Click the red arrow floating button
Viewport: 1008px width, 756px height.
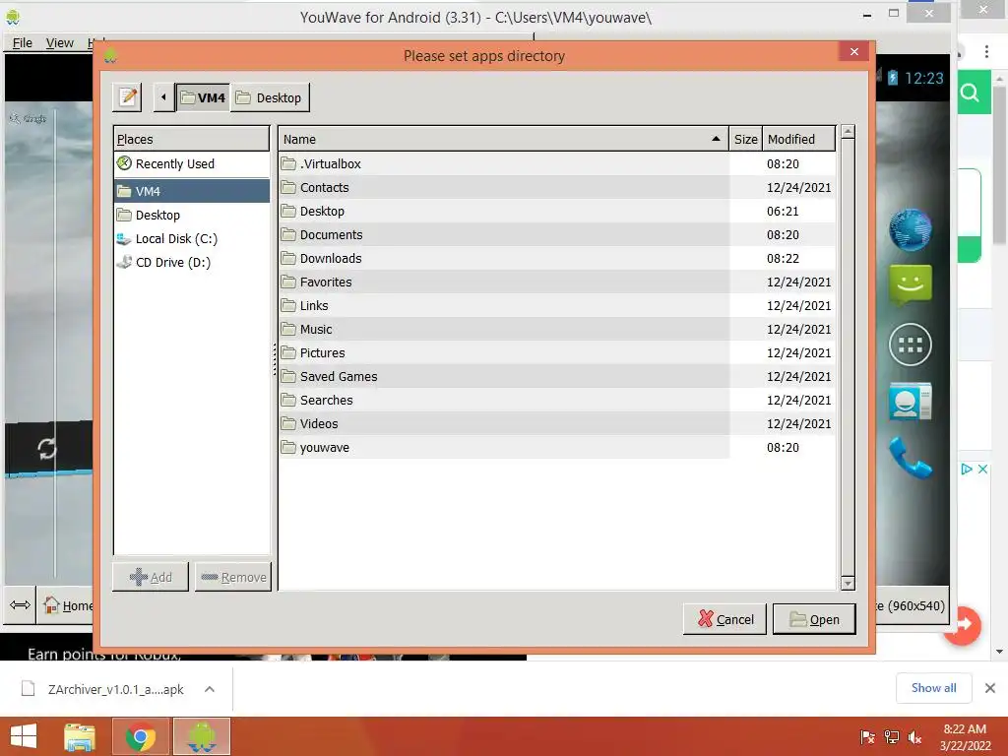pos(965,625)
